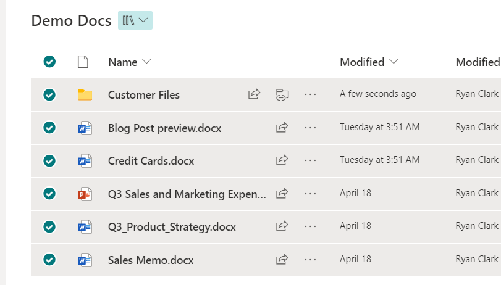This screenshot has width=501, height=285.
Task: Click Ryan Clark in Sales Memo.docx row
Action: [x=477, y=259]
